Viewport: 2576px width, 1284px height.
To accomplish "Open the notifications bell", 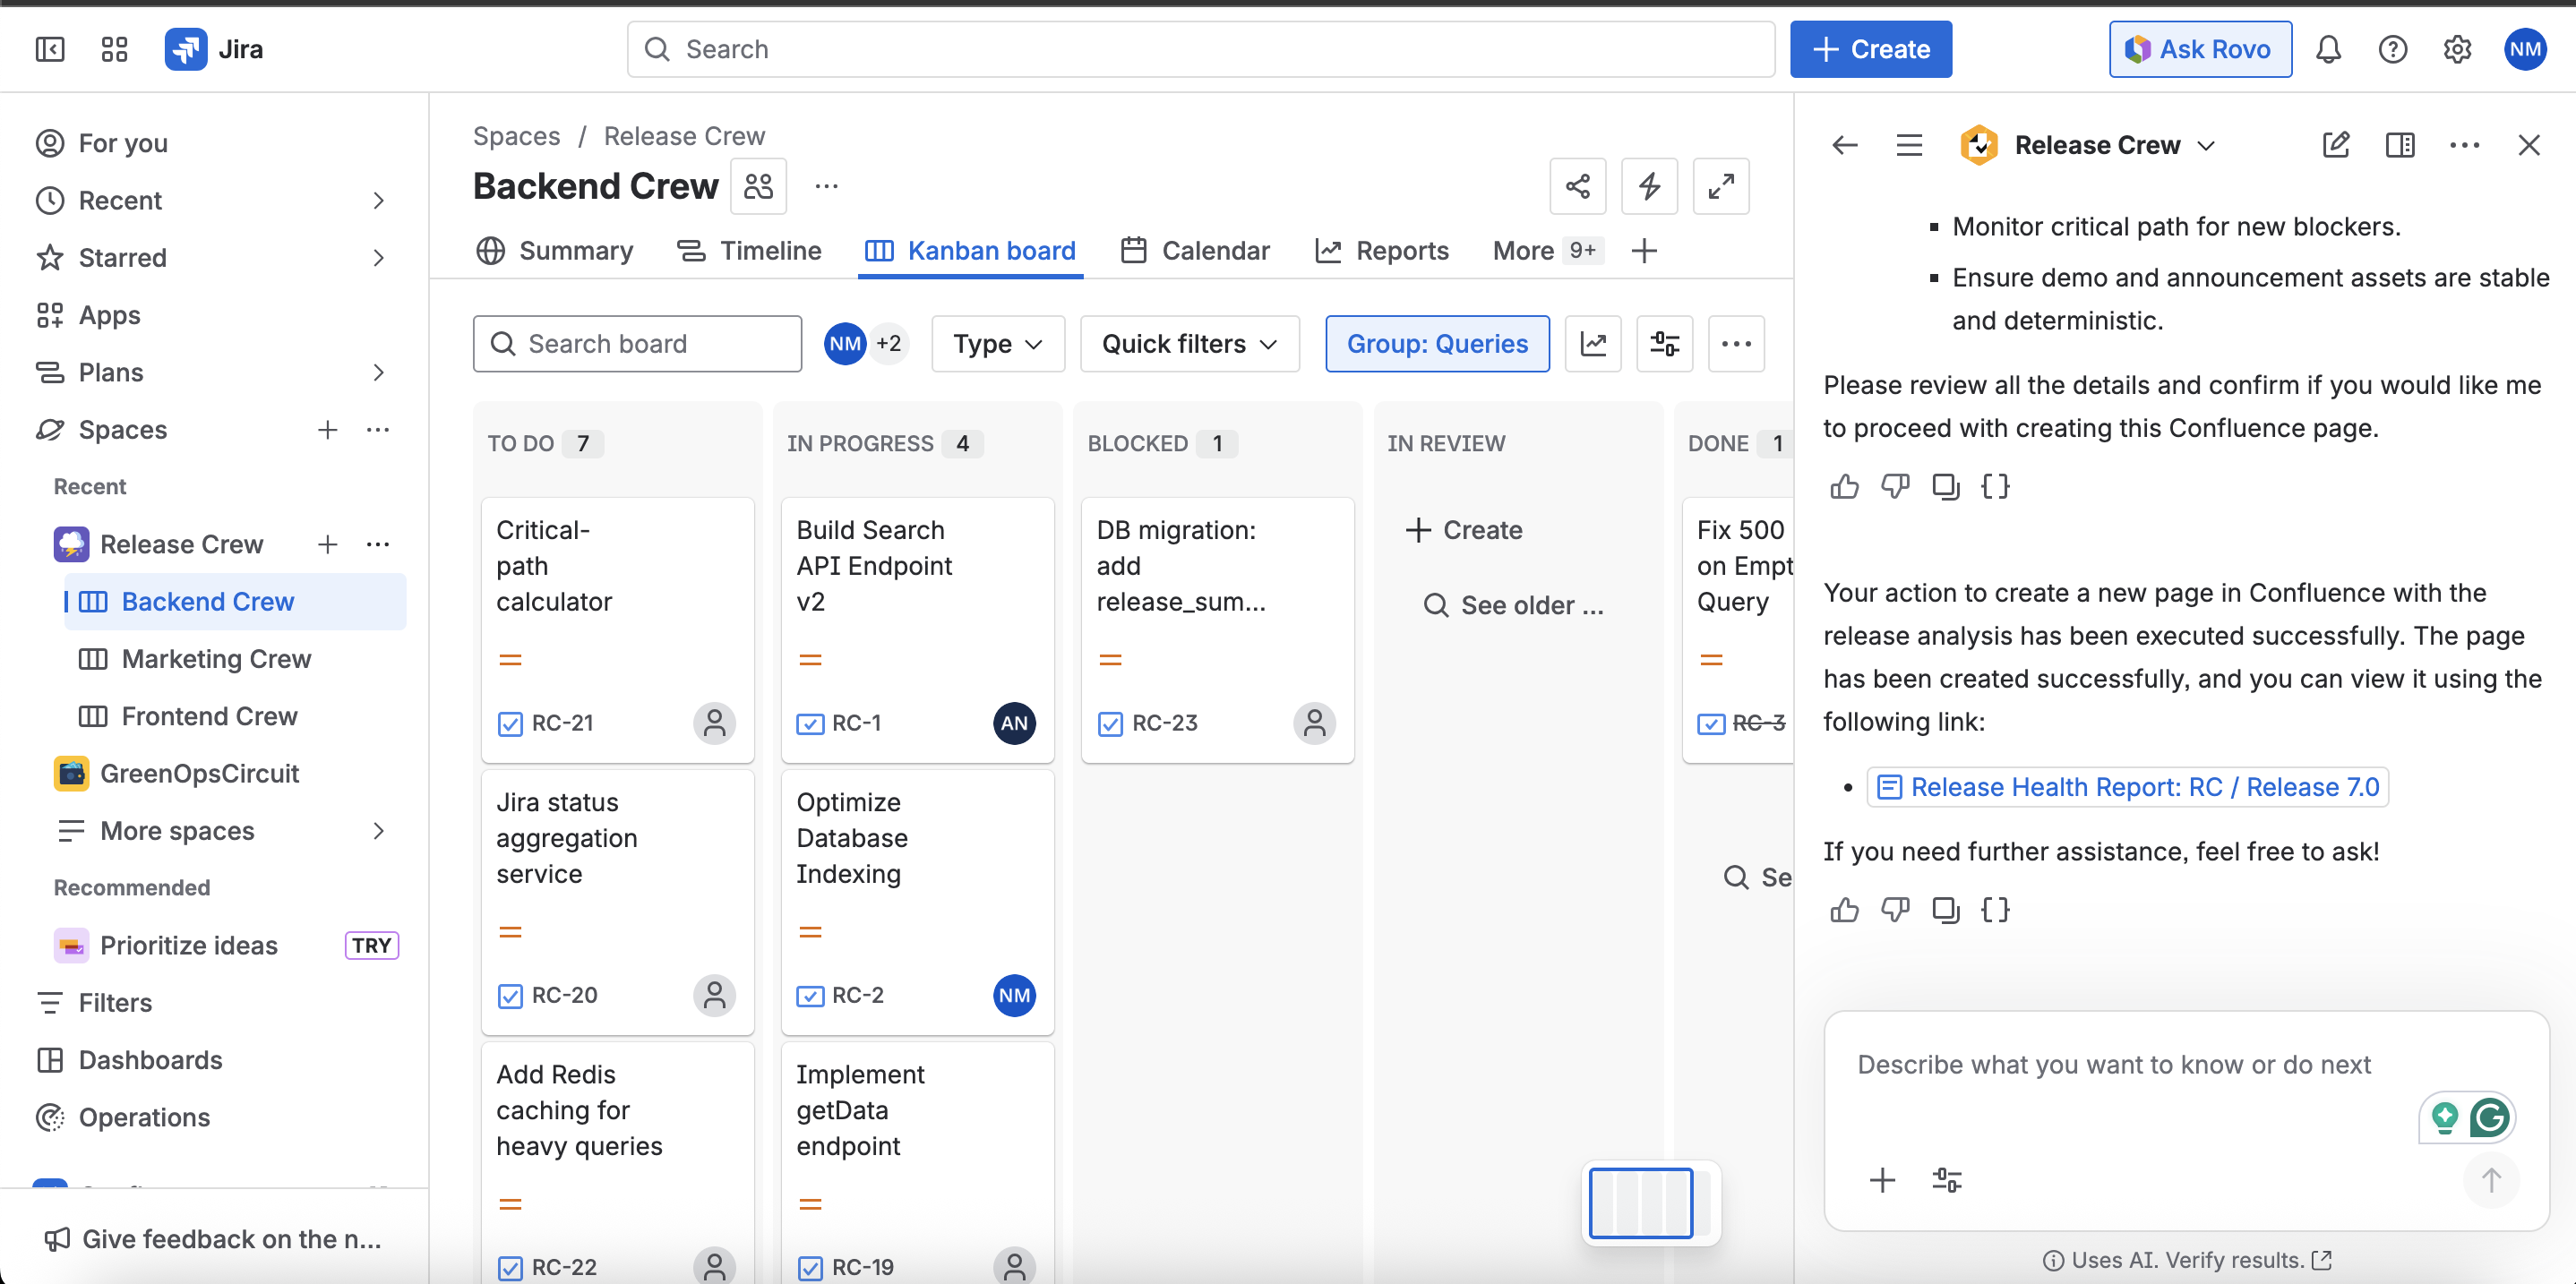I will 2328,49.
